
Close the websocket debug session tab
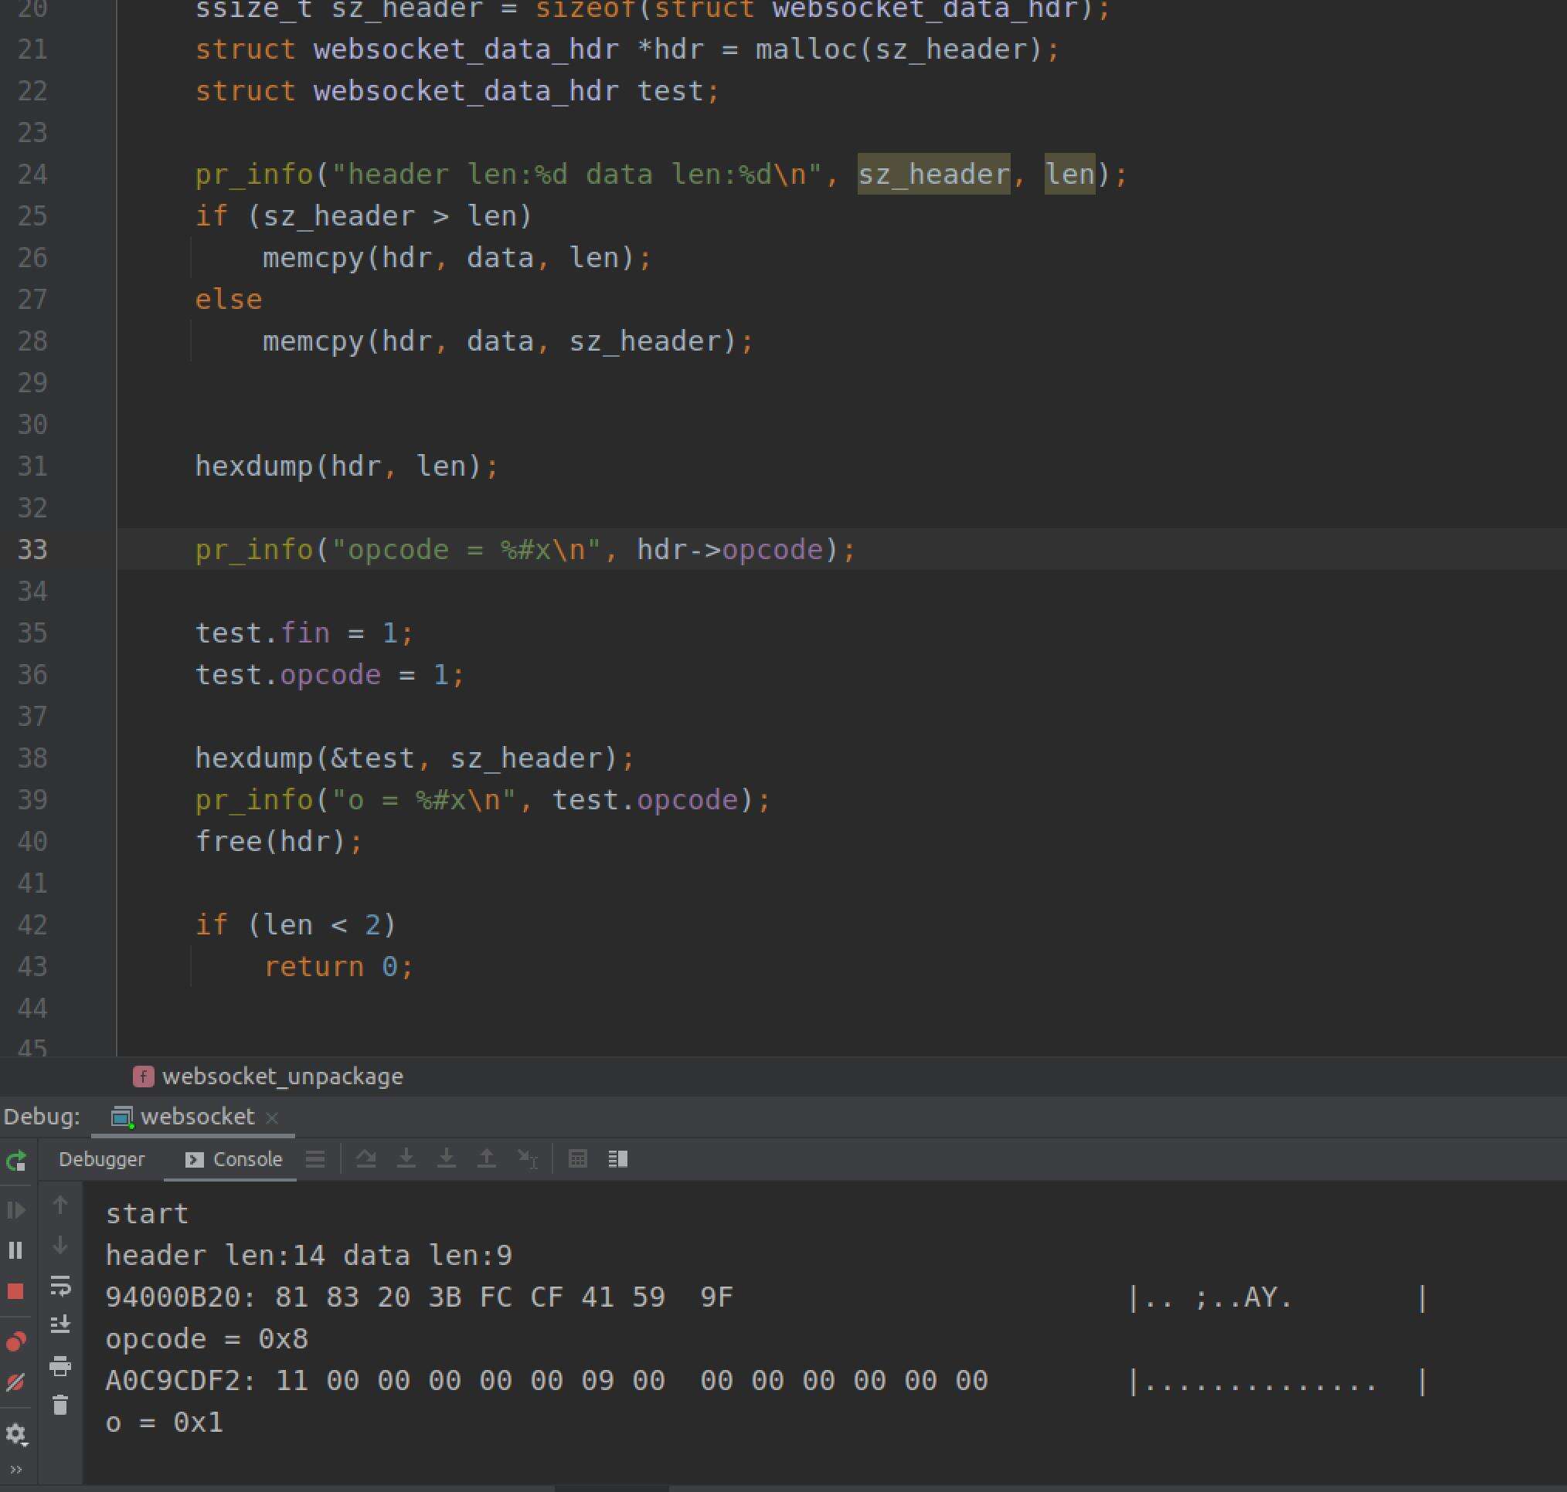click(x=272, y=1118)
